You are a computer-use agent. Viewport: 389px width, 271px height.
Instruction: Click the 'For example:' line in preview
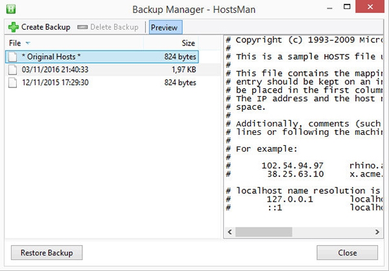coord(261,149)
